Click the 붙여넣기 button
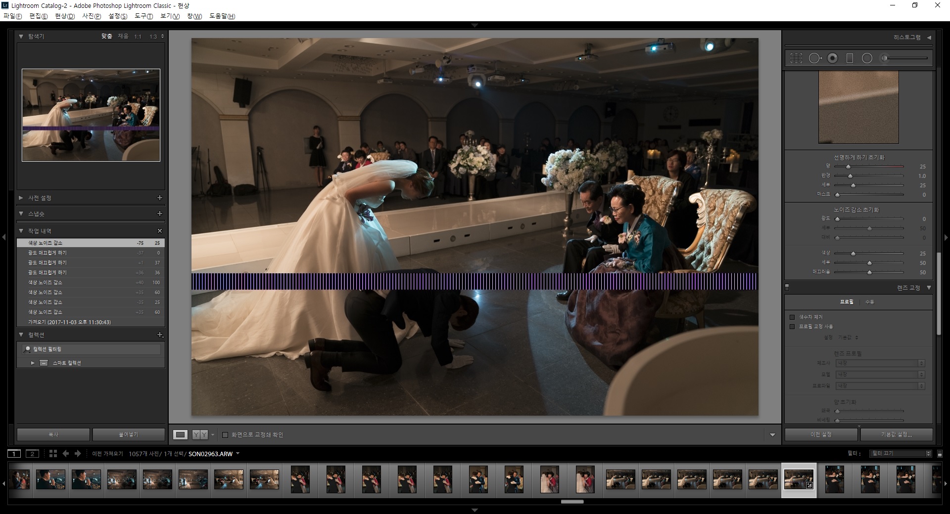 [x=128, y=434]
